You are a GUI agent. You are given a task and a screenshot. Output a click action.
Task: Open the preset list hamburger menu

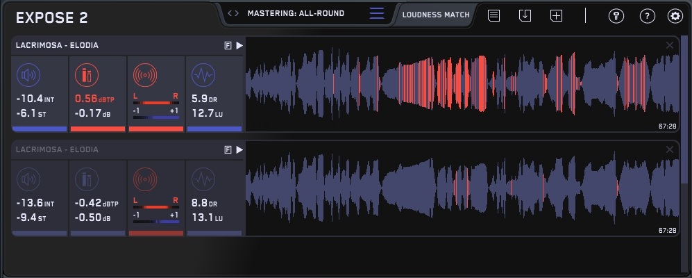tap(376, 14)
